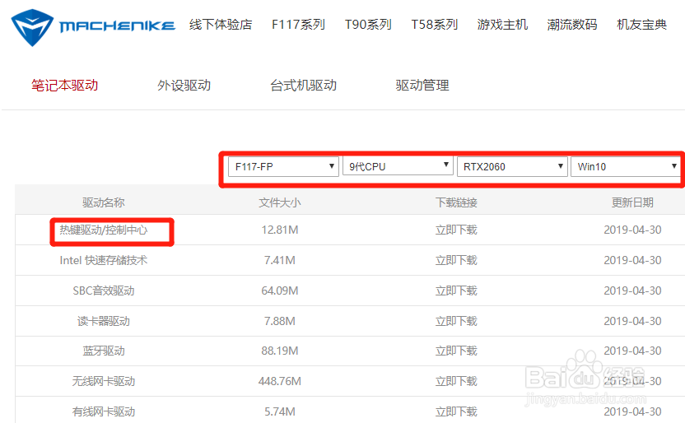This screenshot has height=423, width=685.
Task: Open the F117系列 menu item
Action: [298, 25]
